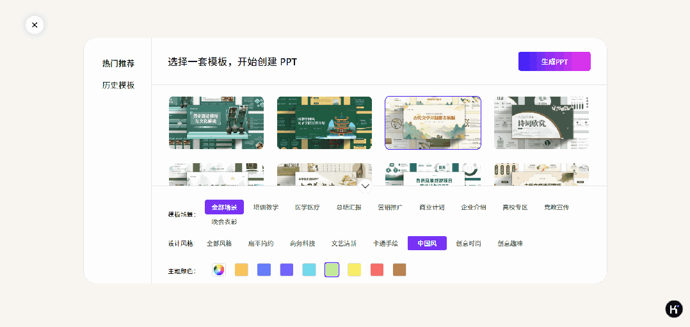Screen dimensions: 690x327
Task: Select the 全部场景 scene filter
Action: [x=224, y=207]
